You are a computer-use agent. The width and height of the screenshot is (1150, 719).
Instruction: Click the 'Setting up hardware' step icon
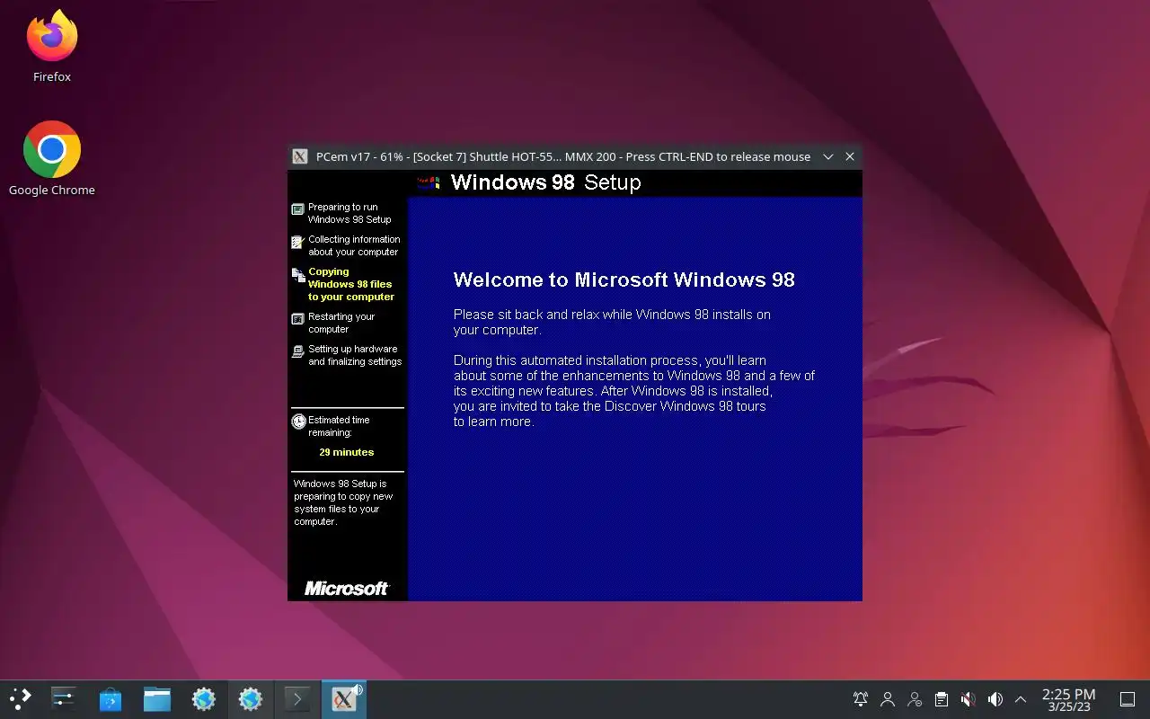click(x=298, y=351)
